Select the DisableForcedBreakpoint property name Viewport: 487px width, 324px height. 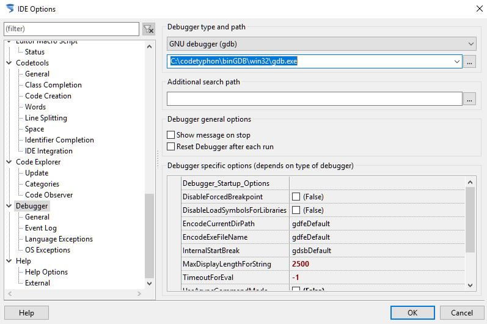[x=222, y=197]
